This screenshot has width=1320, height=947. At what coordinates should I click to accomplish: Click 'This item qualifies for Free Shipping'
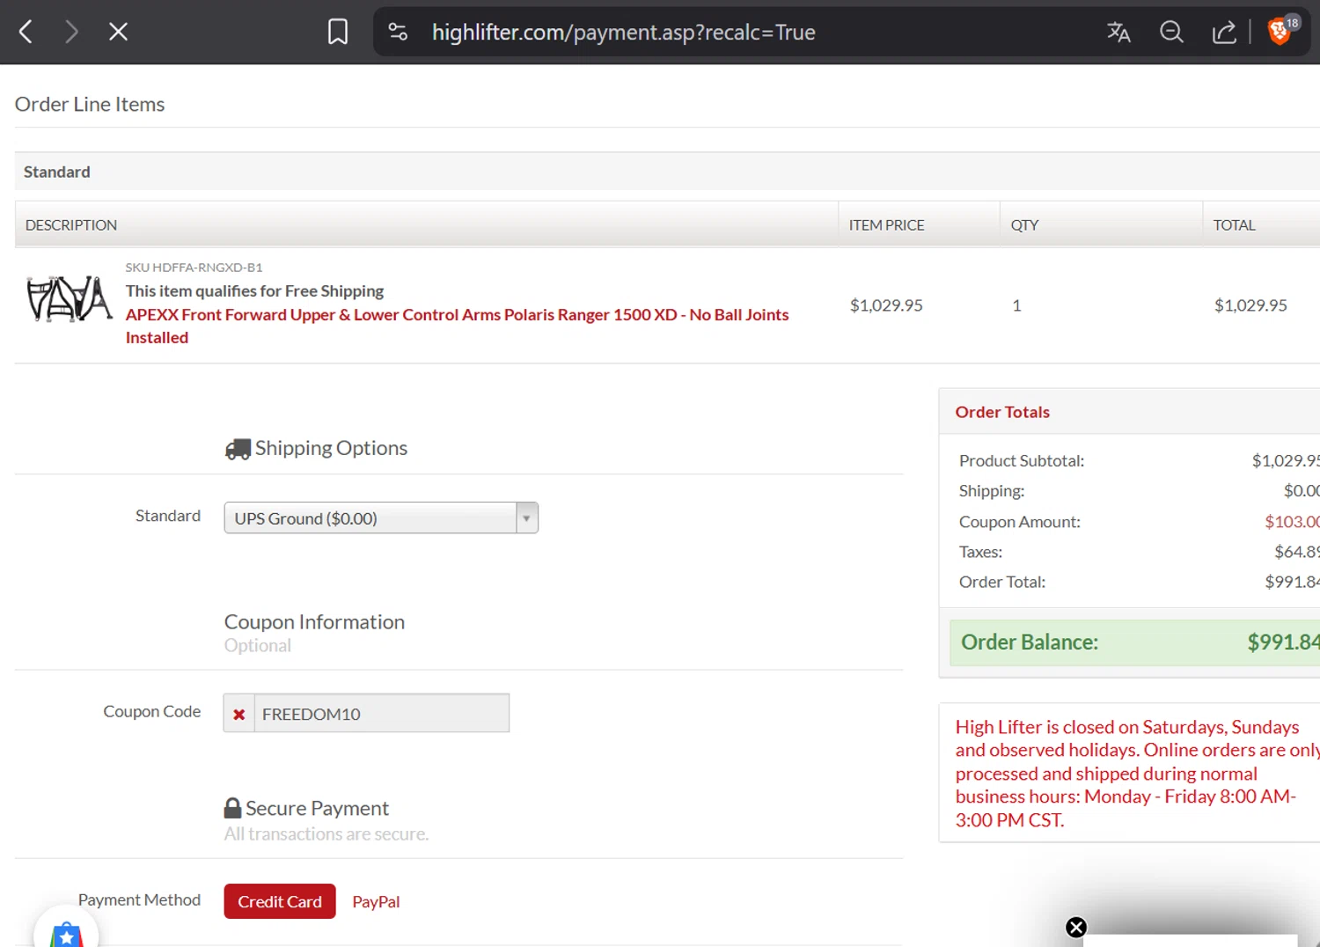tap(254, 290)
